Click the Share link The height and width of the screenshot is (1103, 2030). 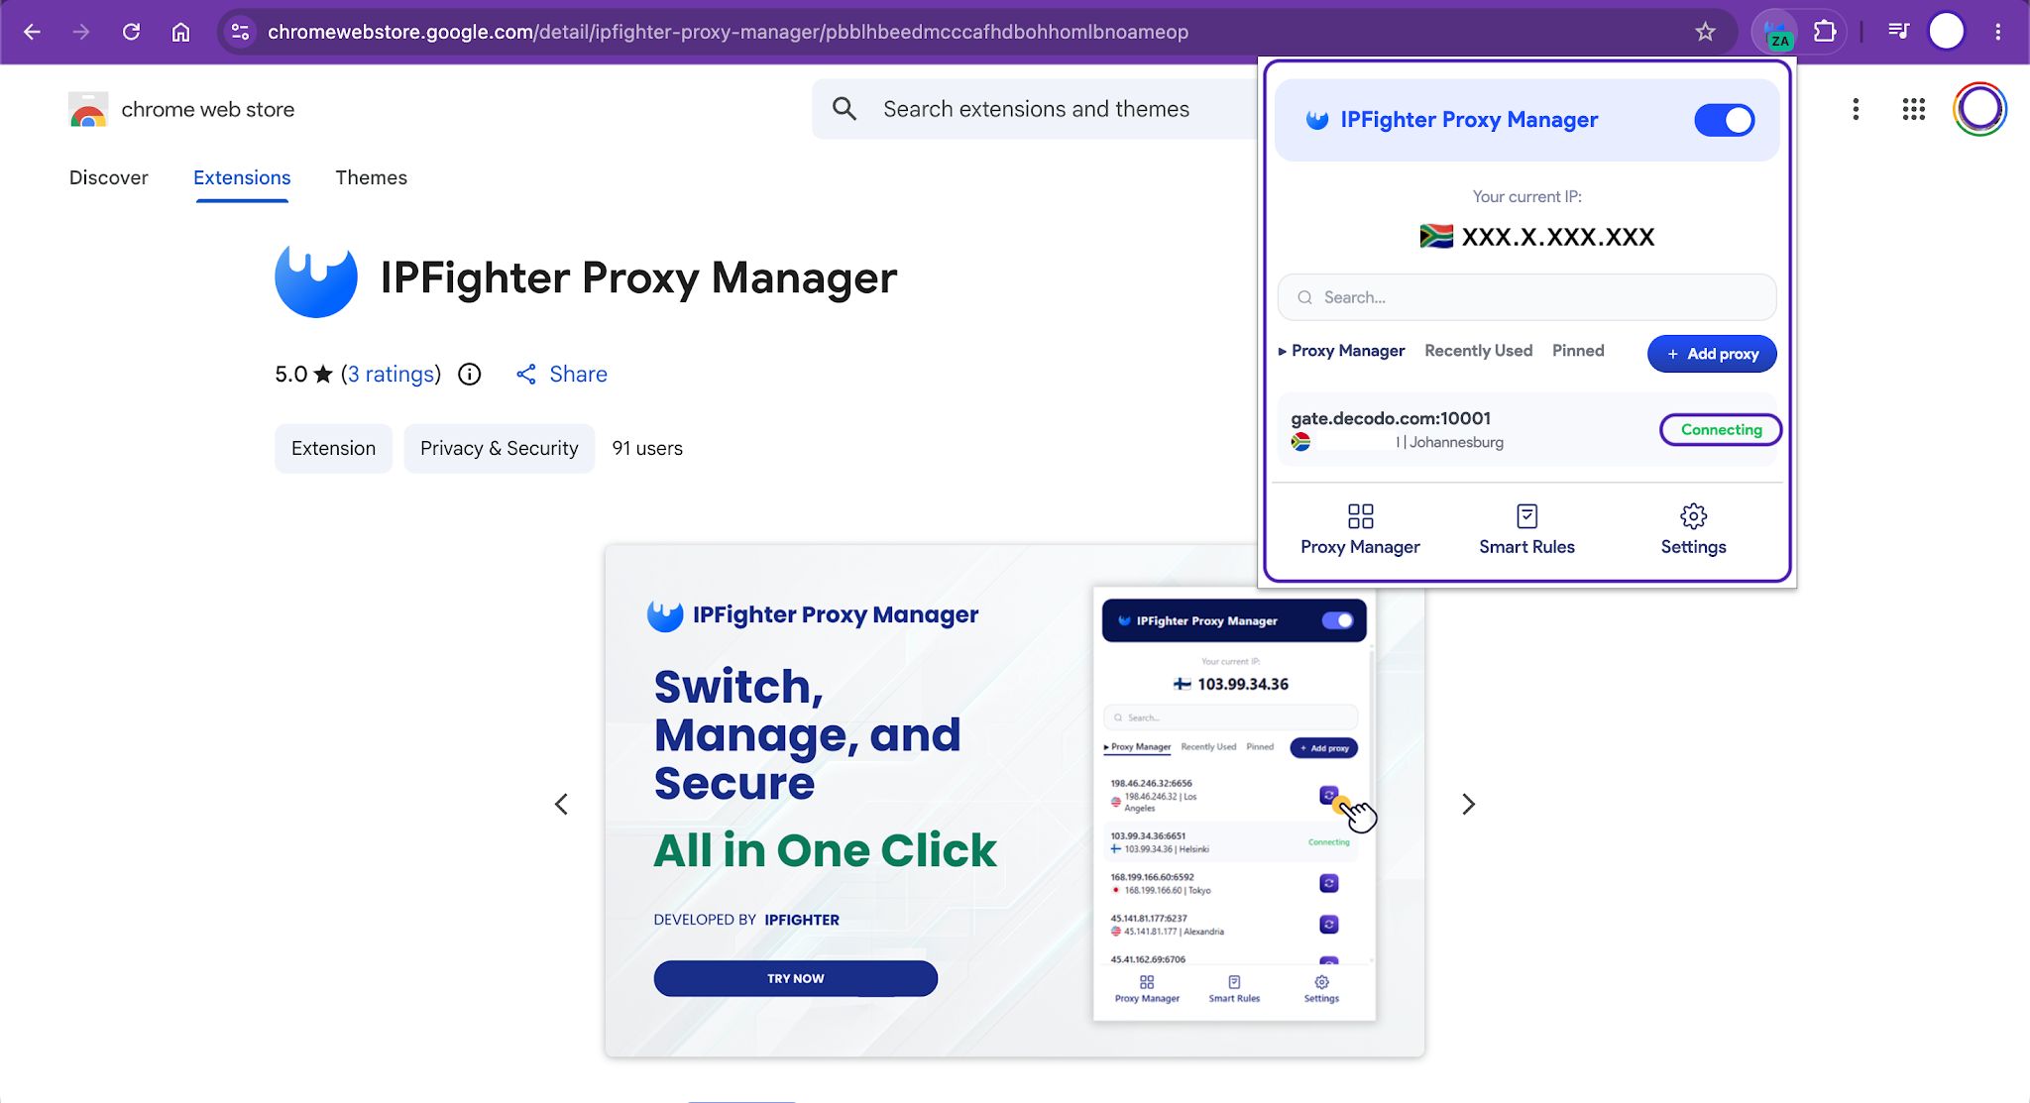(x=561, y=374)
